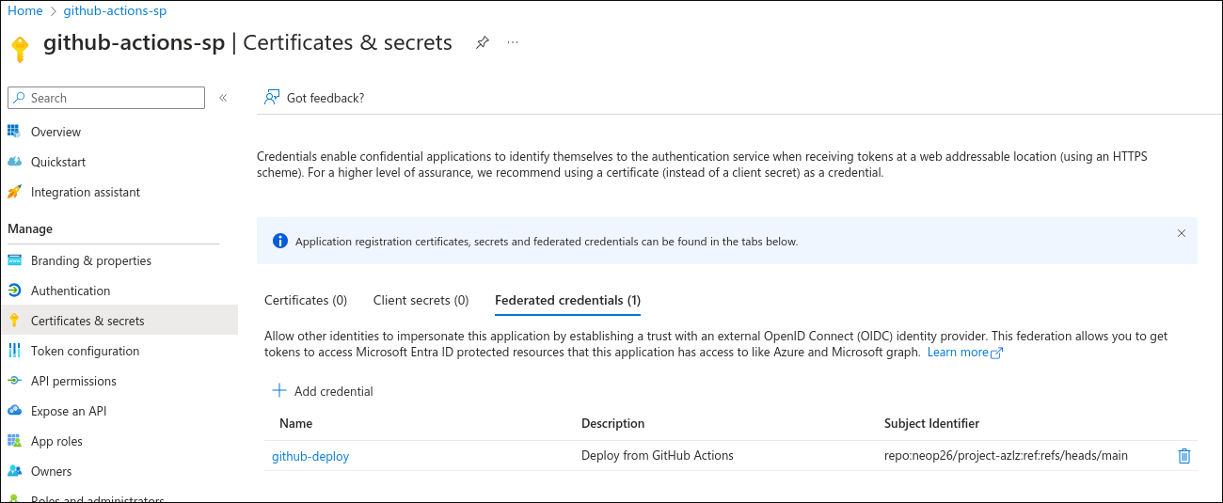Open the Learn more link
This screenshot has width=1223, height=503.
[x=958, y=353]
